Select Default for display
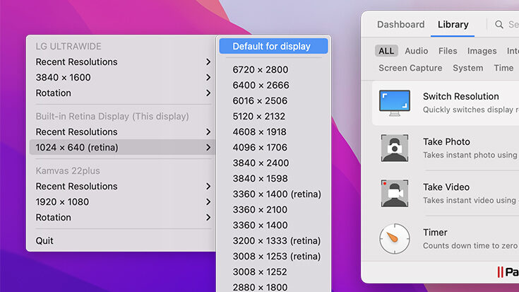 (273, 46)
